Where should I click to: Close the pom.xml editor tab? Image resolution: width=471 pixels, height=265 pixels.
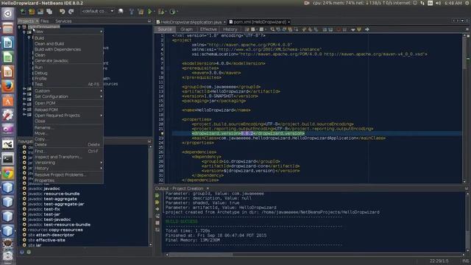(x=289, y=22)
